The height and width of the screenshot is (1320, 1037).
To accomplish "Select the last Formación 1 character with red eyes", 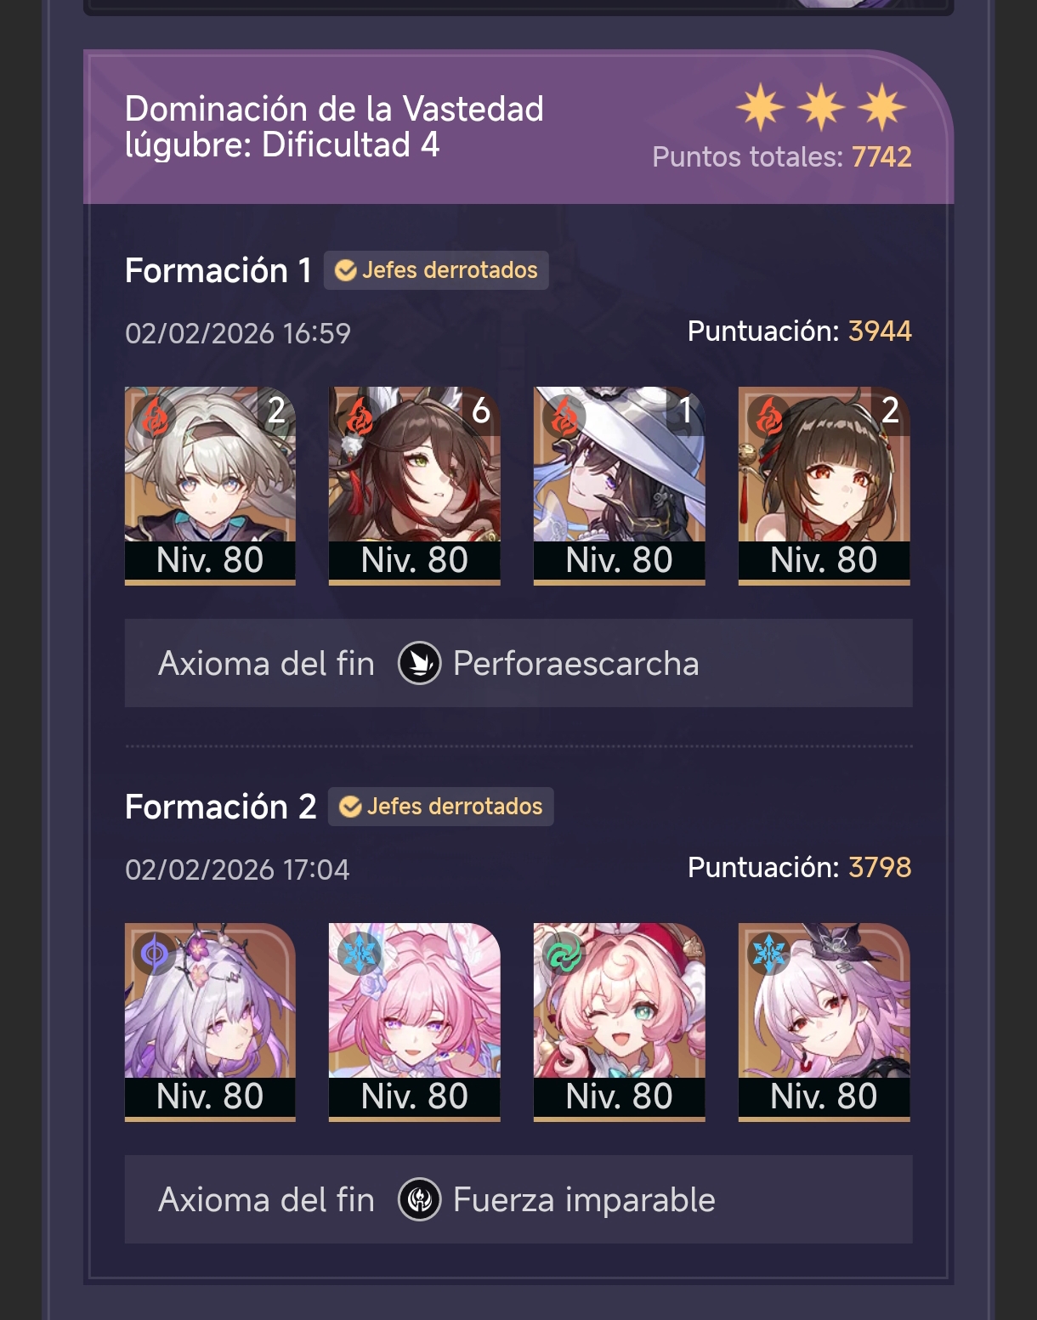I will tap(824, 485).
